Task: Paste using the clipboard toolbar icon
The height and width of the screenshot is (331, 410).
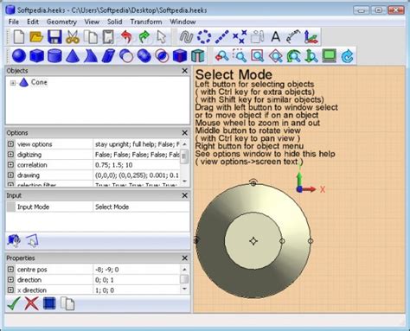Action: click(x=108, y=37)
